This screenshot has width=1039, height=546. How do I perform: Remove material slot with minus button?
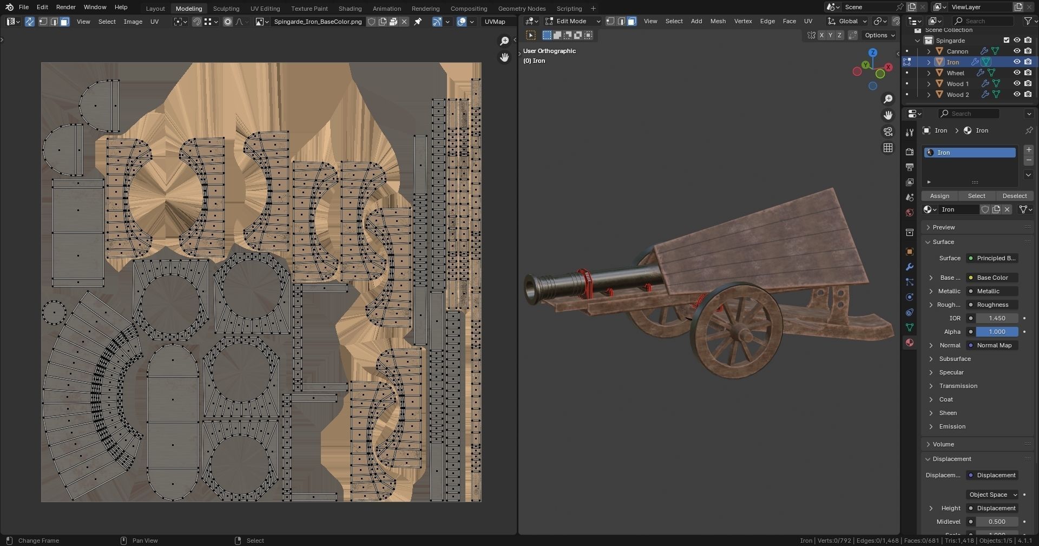click(1029, 161)
